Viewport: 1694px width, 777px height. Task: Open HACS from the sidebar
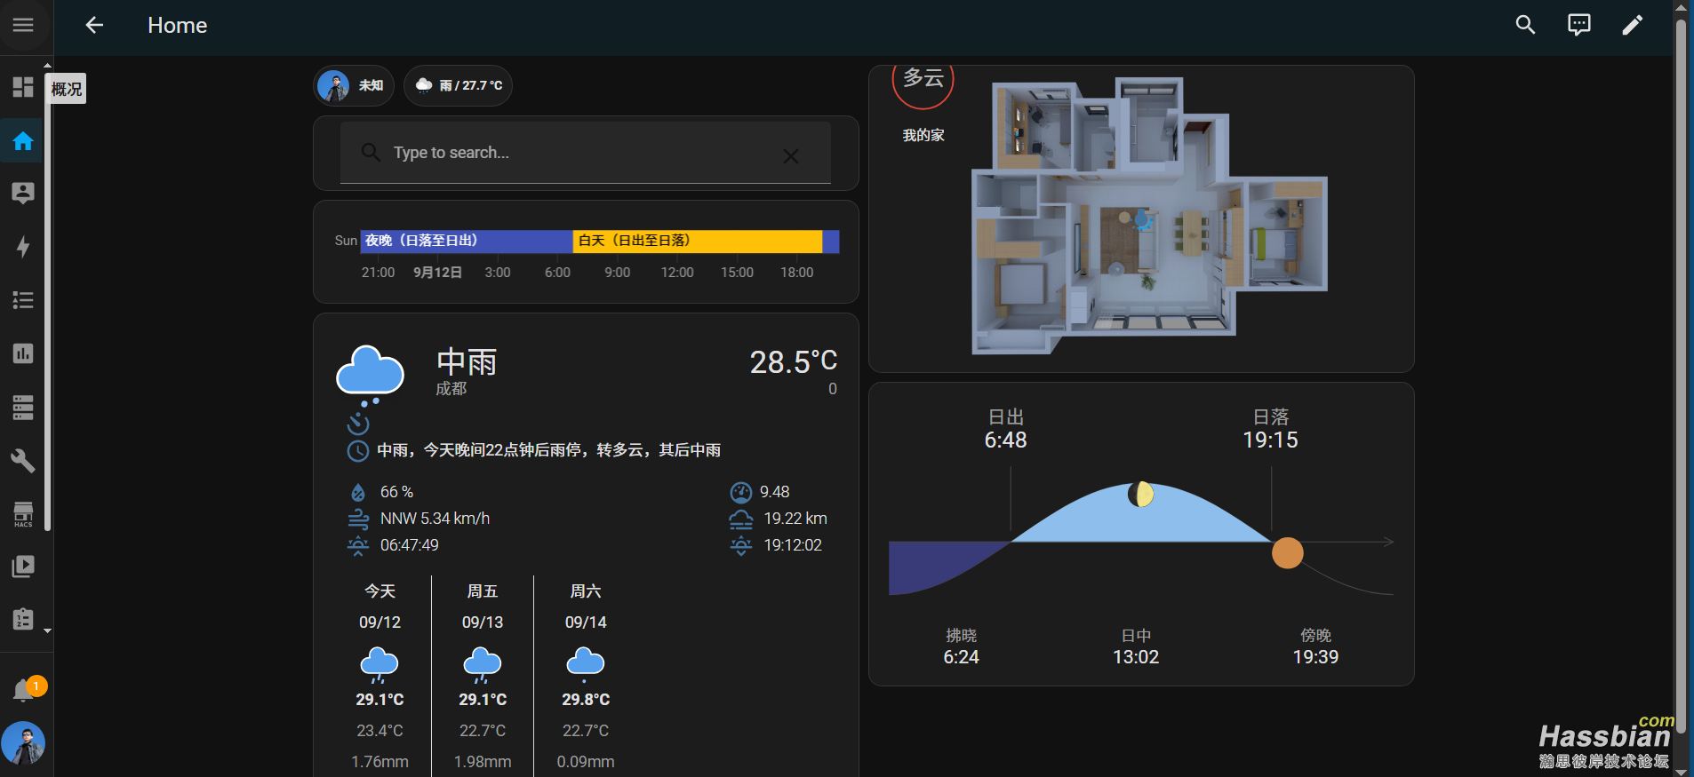(x=23, y=513)
